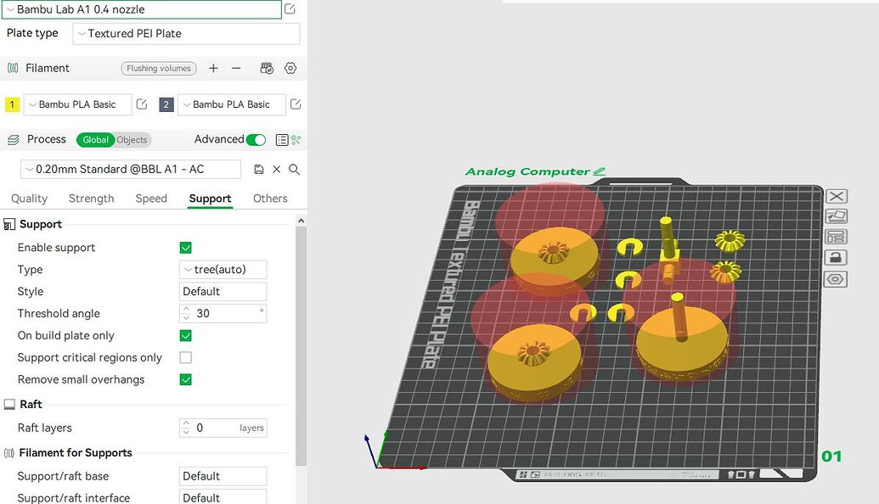Toggle Enable support checkbox
The height and width of the screenshot is (504, 879).
point(185,248)
